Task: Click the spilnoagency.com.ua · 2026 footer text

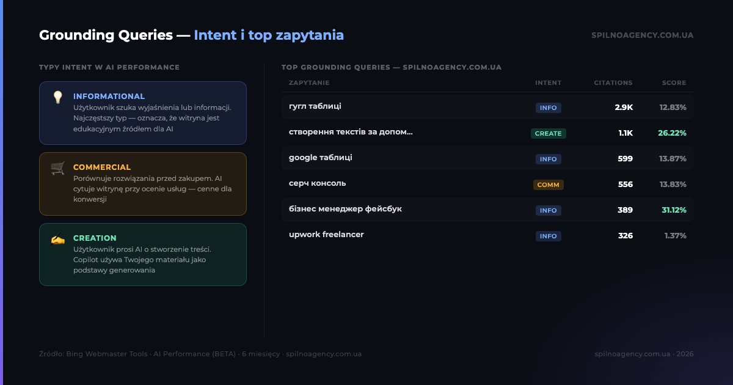Action: click(644, 354)
